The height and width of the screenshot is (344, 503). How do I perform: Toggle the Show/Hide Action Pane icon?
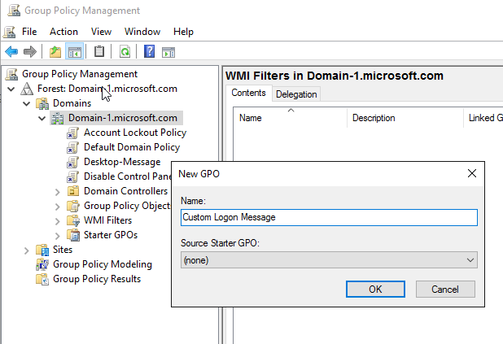[168, 51]
